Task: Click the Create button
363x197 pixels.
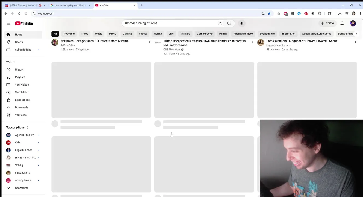Action: point(327,23)
